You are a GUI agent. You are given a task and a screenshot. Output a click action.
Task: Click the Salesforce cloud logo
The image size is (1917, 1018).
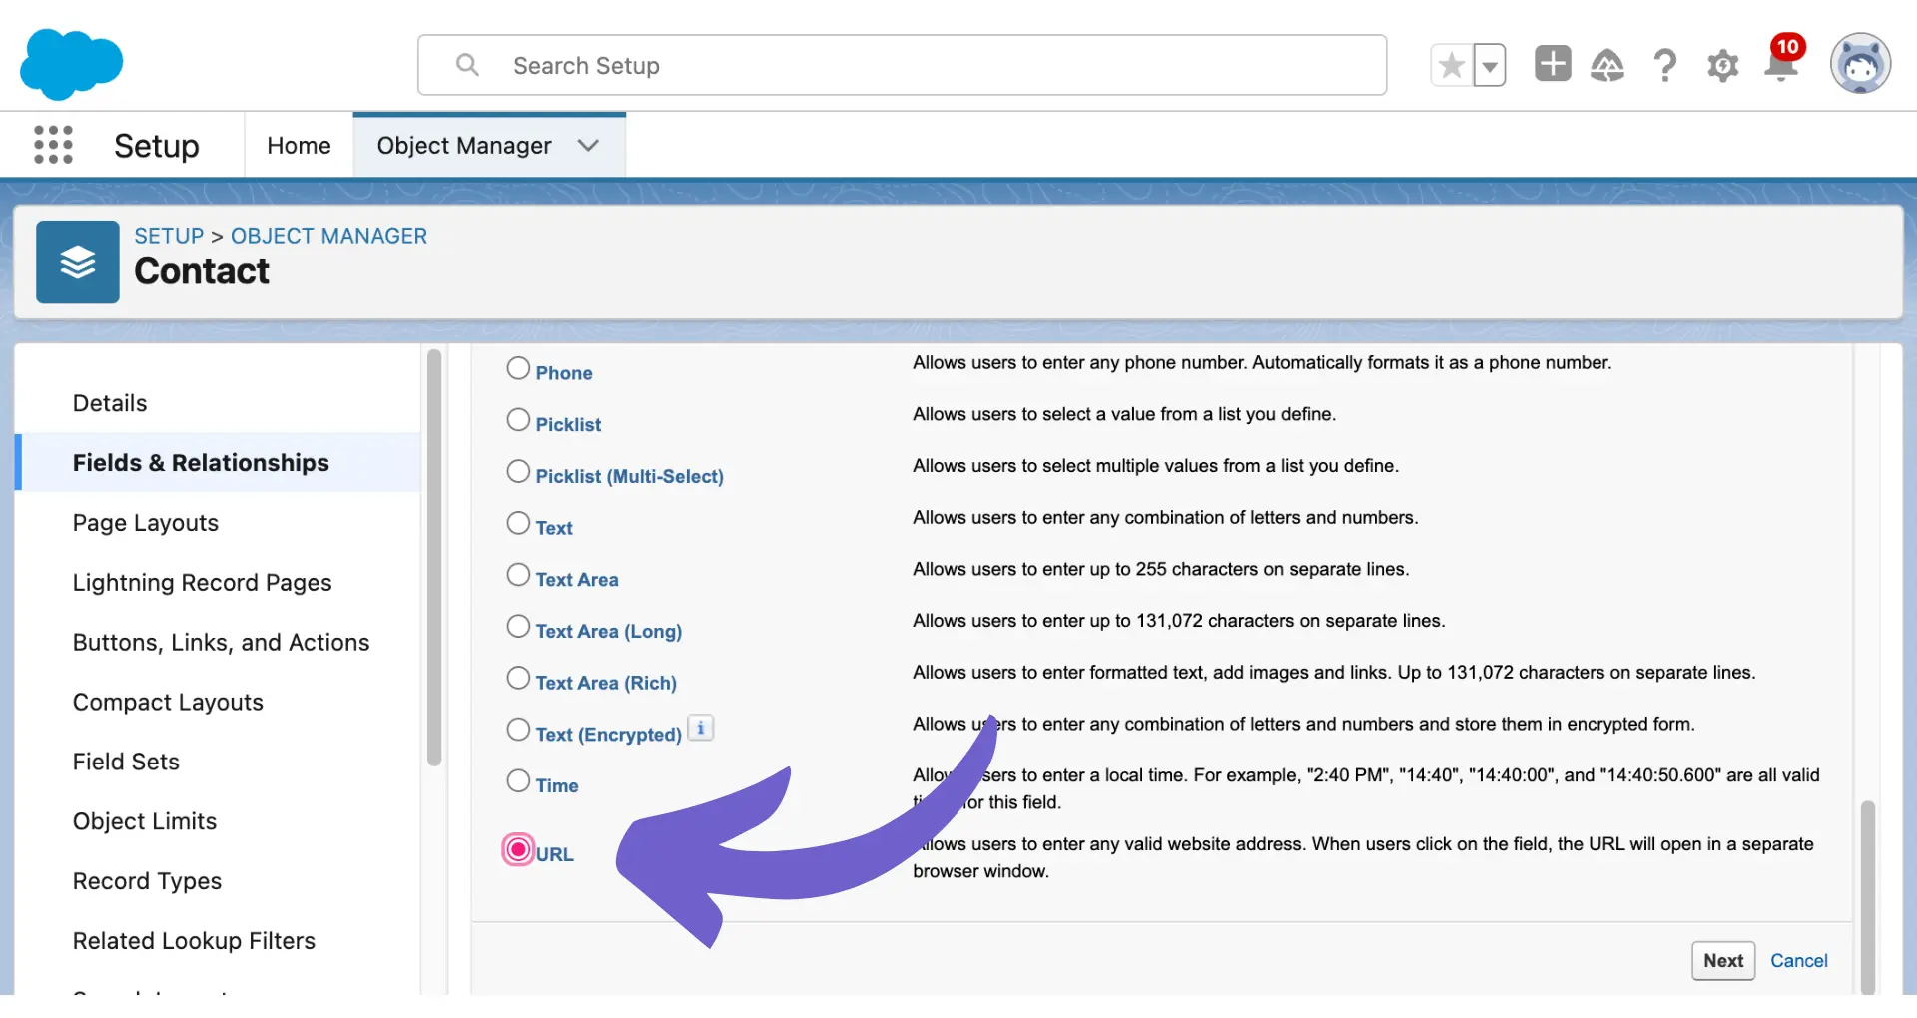coord(71,64)
